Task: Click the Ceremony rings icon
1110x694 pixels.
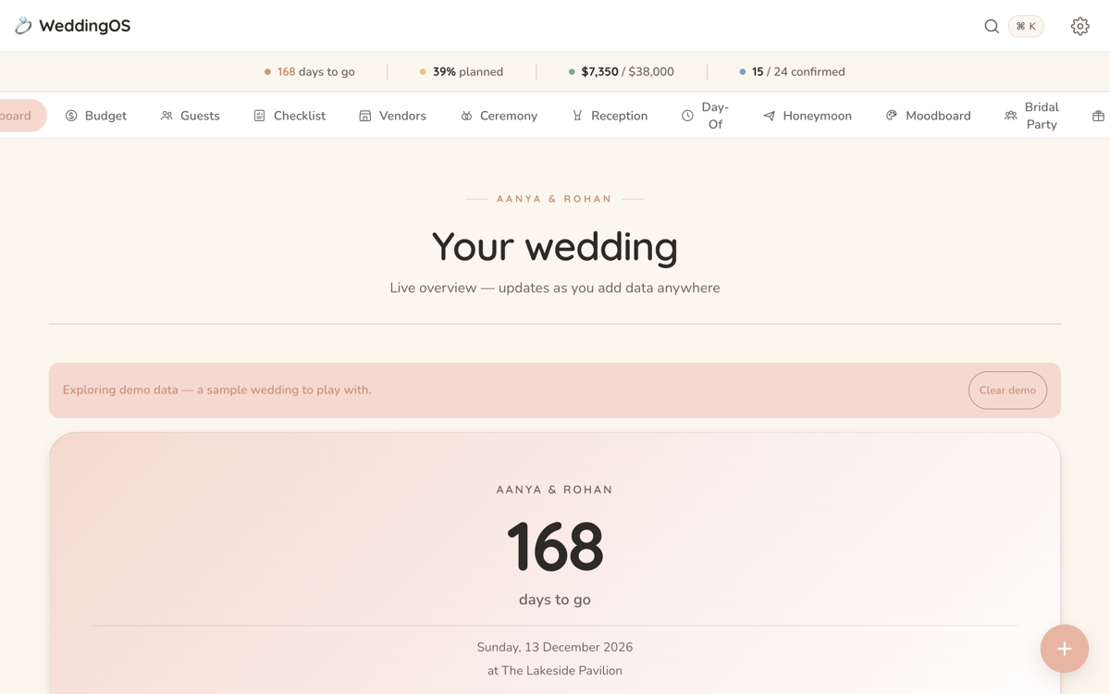Action: pyautogui.click(x=466, y=116)
